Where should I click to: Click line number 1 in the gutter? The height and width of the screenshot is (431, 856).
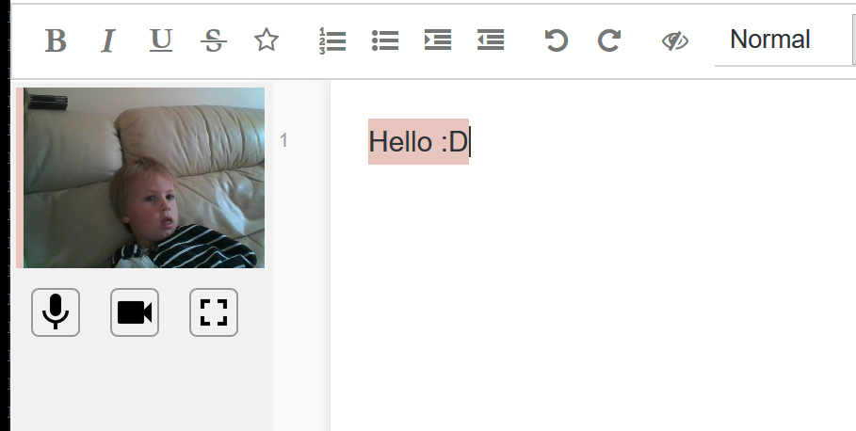(x=283, y=141)
